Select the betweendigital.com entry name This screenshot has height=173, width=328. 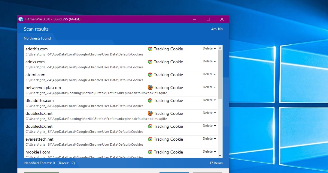43,88
